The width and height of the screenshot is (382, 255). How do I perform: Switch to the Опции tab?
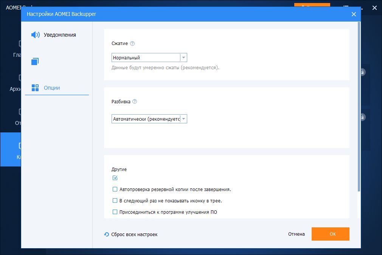tap(52, 88)
